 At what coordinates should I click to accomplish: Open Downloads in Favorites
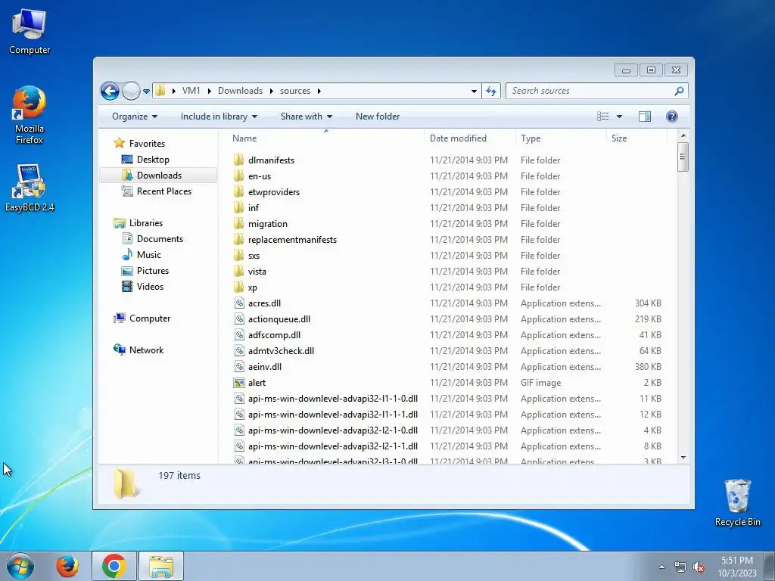coord(159,176)
